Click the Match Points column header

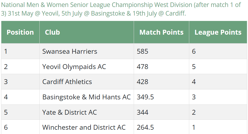[x=161, y=32]
